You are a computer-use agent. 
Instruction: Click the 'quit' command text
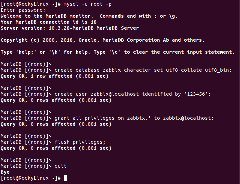click(x=61, y=166)
